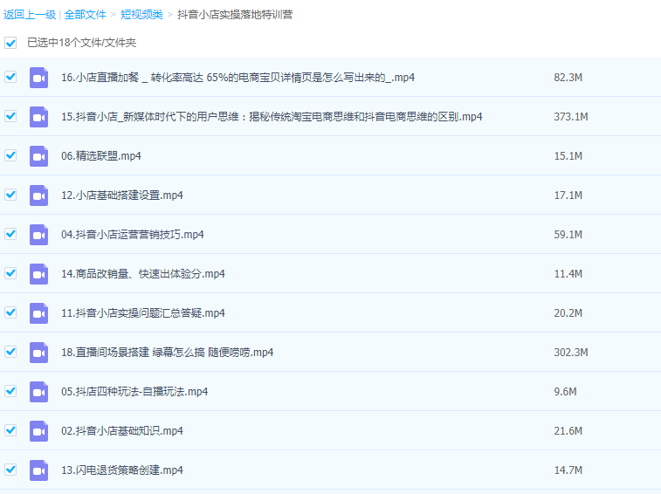Click video icon beside 06.精选联盟.mp4
The height and width of the screenshot is (494, 661).
click(38, 156)
